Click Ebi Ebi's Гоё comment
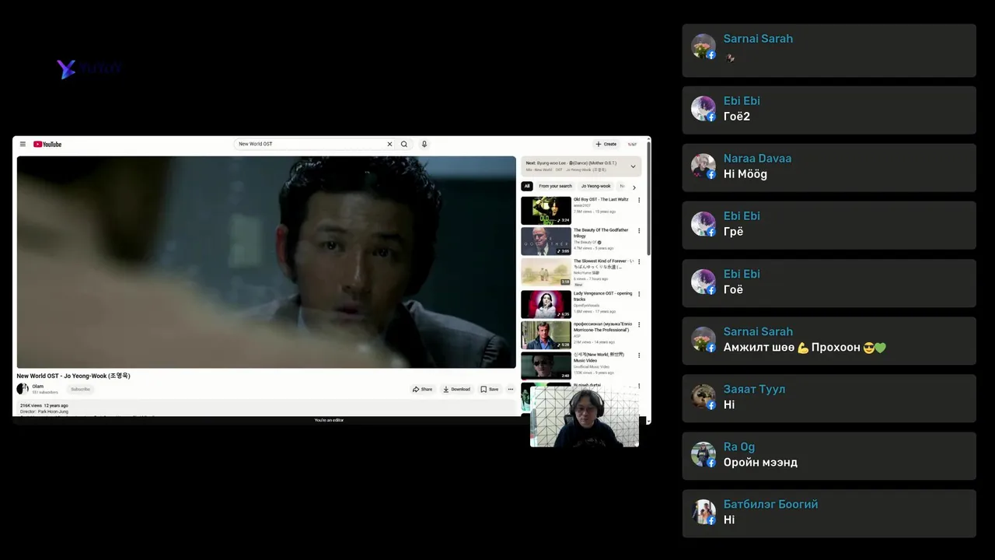The image size is (995, 560). [733, 289]
